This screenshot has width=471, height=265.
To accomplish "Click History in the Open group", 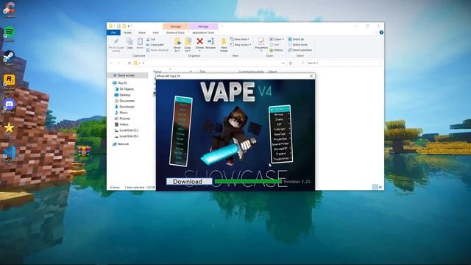I will point(276,50).
